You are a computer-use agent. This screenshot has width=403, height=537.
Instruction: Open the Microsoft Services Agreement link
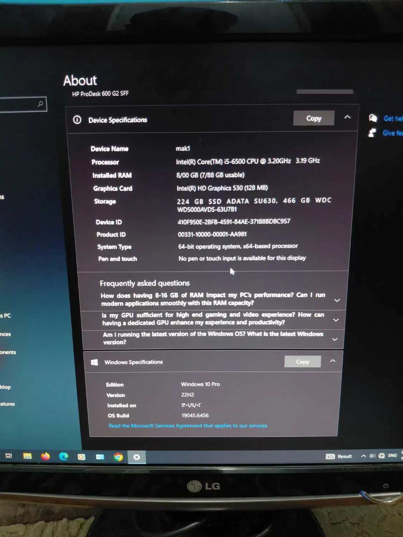click(188, 426)
